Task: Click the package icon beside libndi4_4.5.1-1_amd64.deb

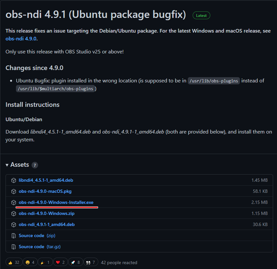Action: (x=13, y=180)
